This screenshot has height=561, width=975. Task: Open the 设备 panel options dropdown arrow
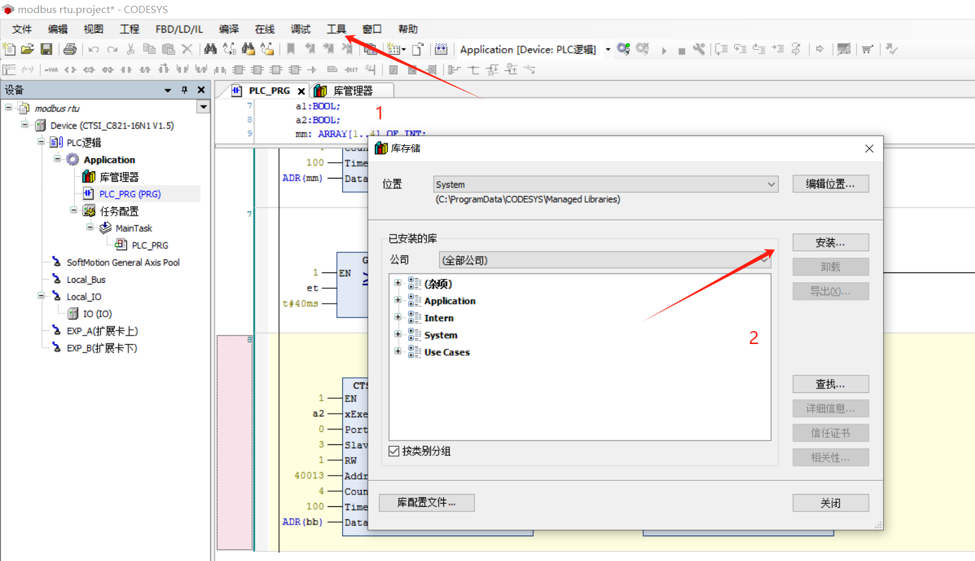(x=167, y=90)
